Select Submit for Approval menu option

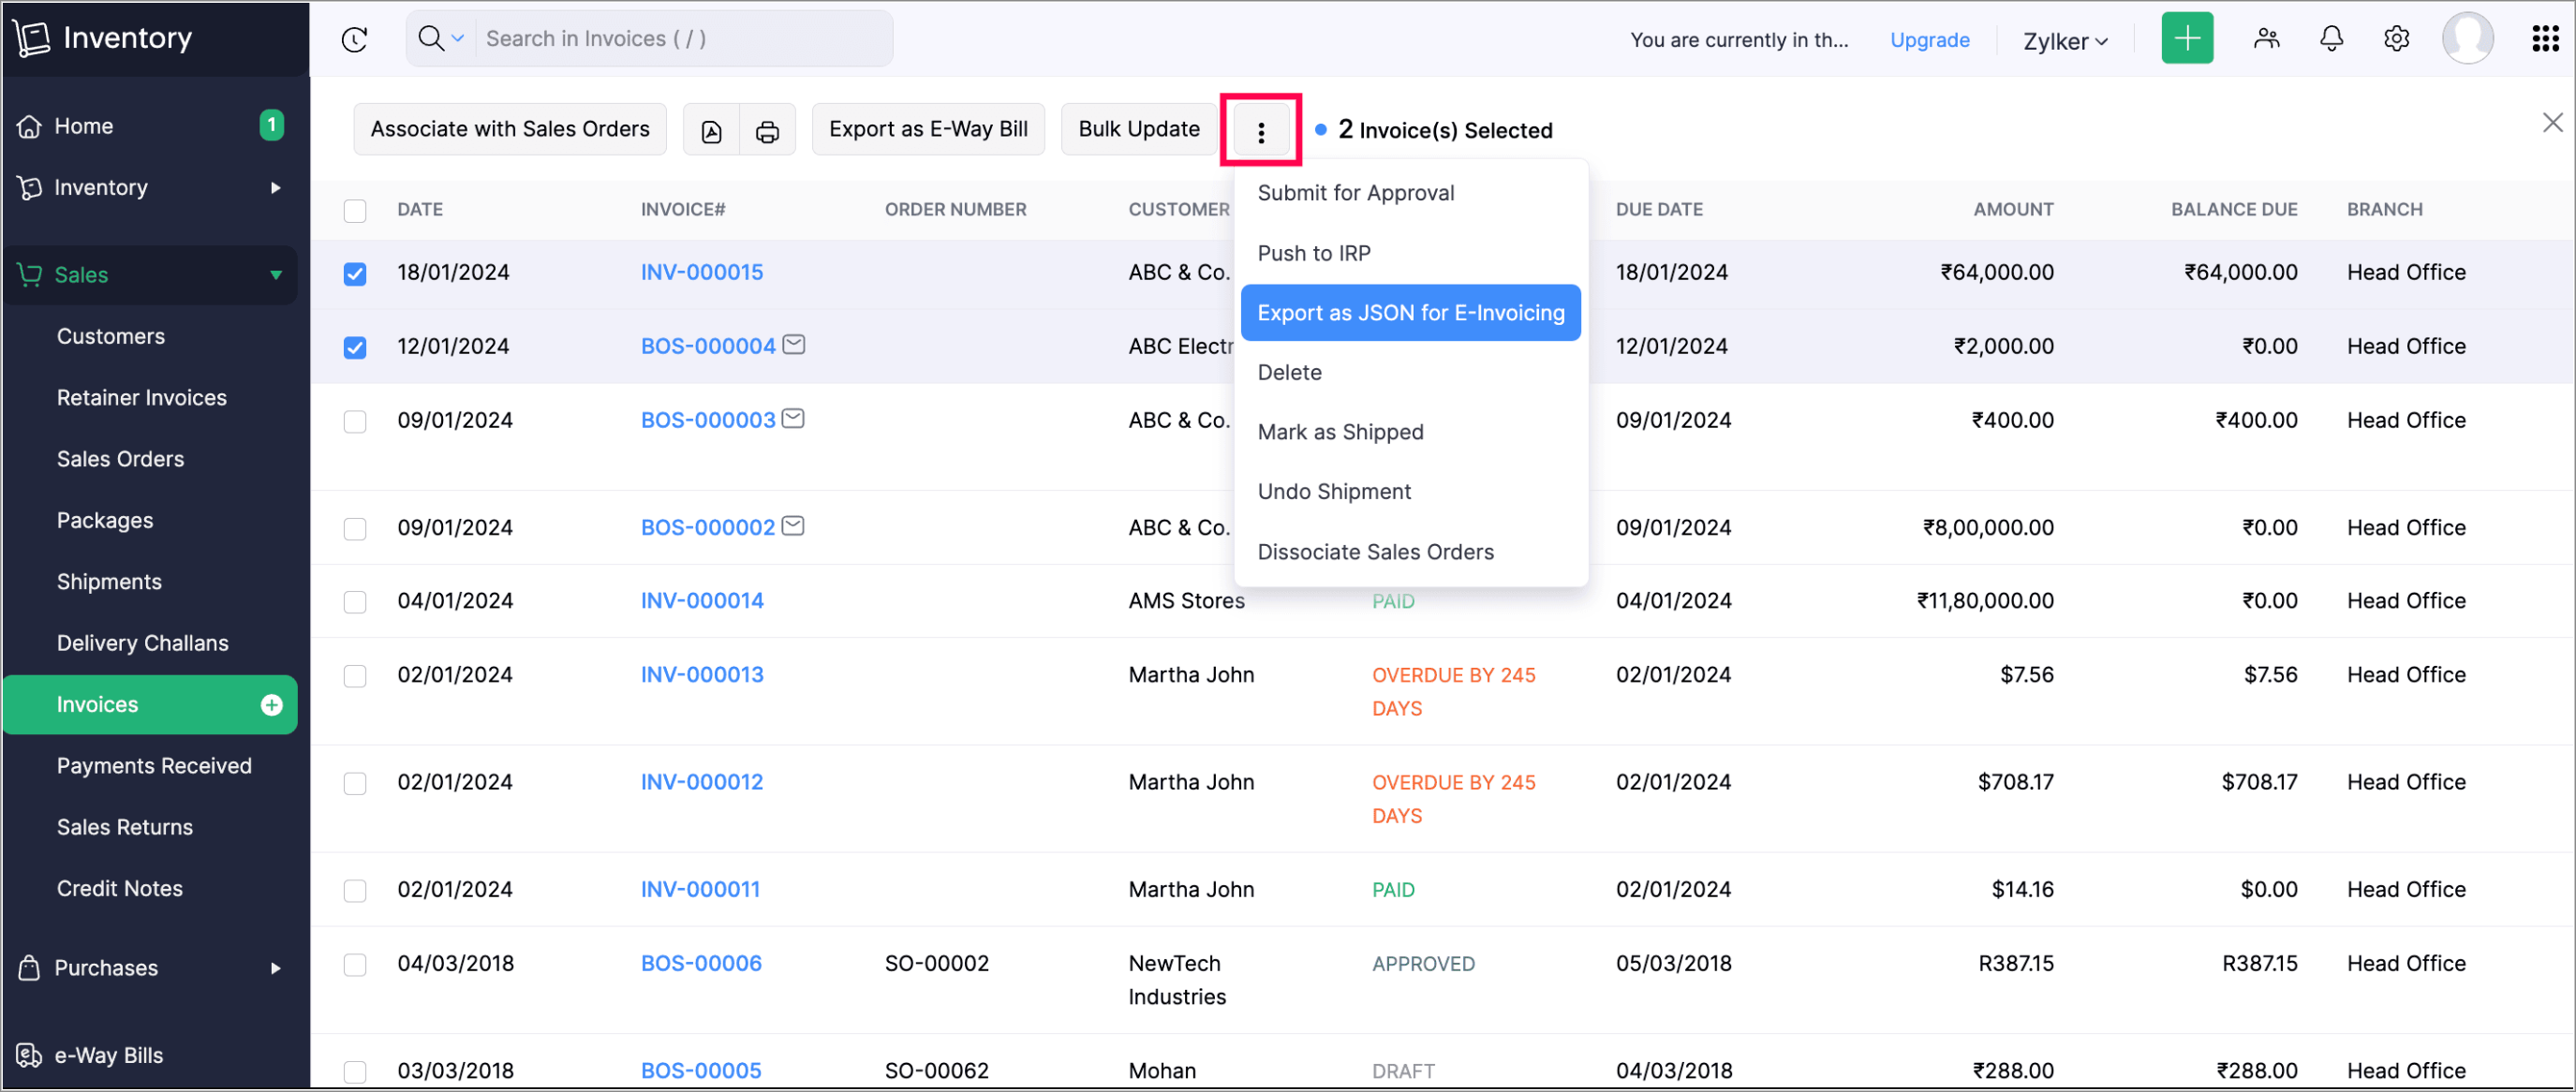1410,193
